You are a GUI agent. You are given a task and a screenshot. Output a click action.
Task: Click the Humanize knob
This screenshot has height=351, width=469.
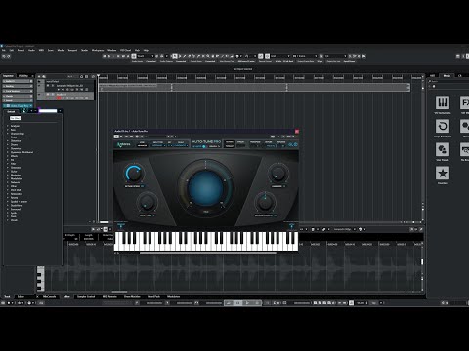tap(277, 173)
